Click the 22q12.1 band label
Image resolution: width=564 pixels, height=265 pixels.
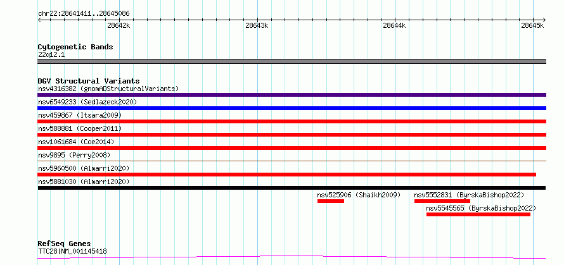click(51, 55)
